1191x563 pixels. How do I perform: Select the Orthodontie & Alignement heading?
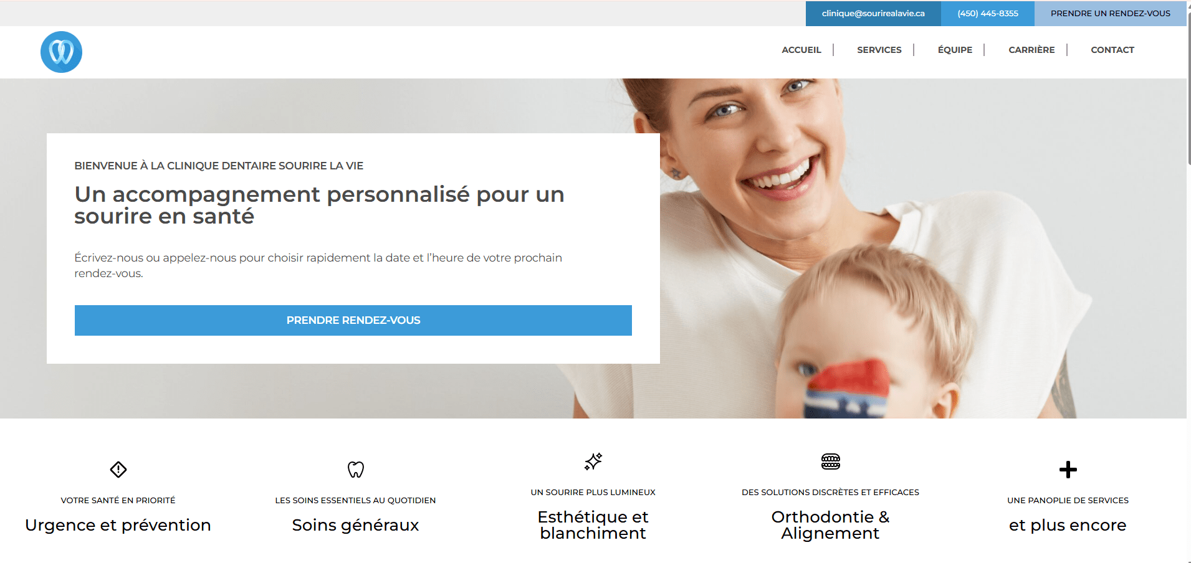pyautogui.click(x=830, y=525)
